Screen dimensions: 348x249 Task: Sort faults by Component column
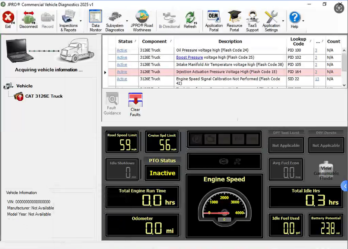coord(156,41)
